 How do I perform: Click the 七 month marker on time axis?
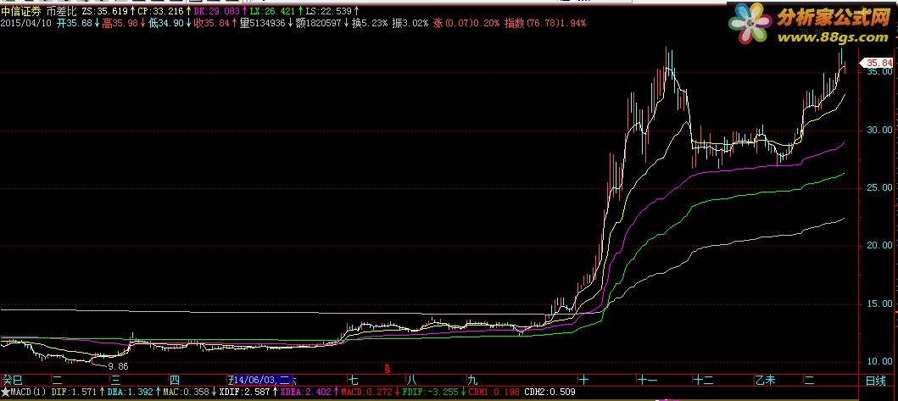tap(354, 380)
